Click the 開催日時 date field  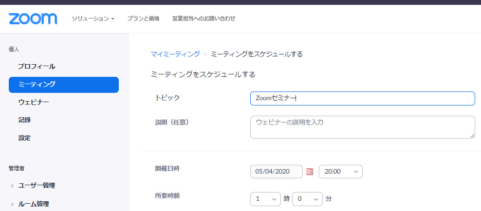tap(276, 172)
